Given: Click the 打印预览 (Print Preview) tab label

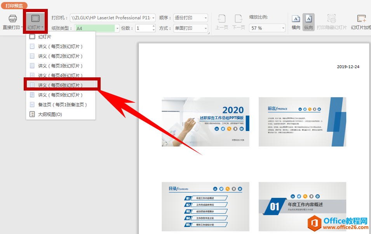Looking at the screenshot, I should (x=14, y=5).
